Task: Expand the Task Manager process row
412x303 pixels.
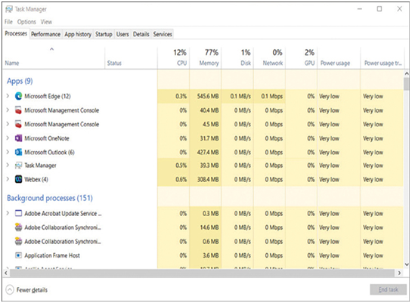Action: pos(8,165)
